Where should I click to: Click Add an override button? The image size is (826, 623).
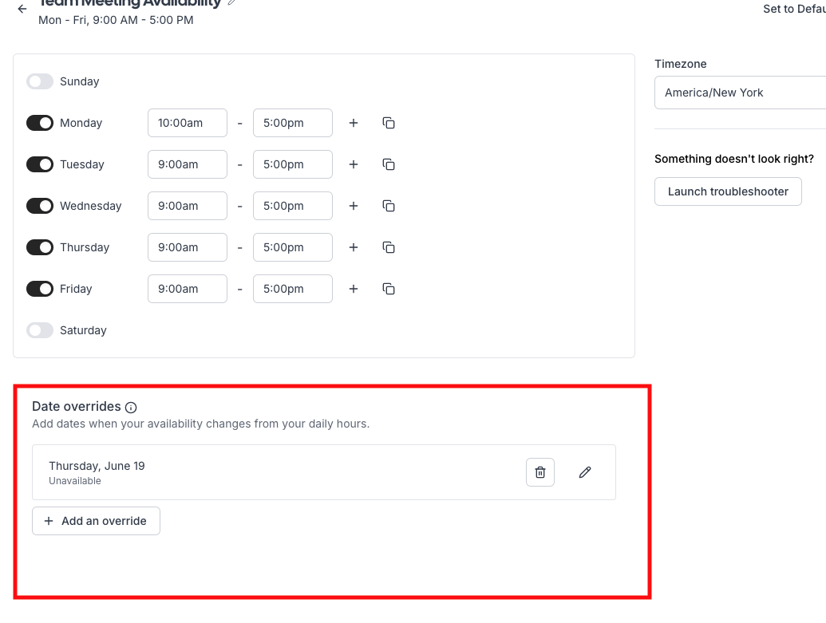point(96,521)
